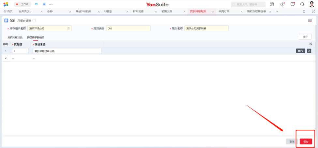The image size is (318, 148).
Task: Expand row actions double-chevron button
Action: coord(309,51)
